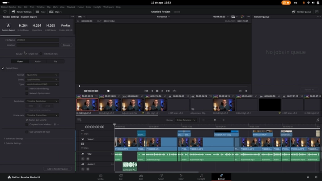Screen dimensions: 322x181
Task: Toggle the Tape panel button
Action: [x=41, y=12]
